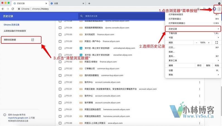Switch to the 设置 browser tab

click(x=67, y=3)
